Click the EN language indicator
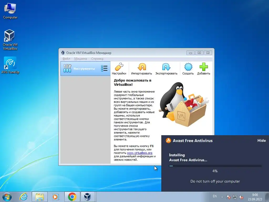This screenshot has width=269, height=202. click(x=215, y=196)
